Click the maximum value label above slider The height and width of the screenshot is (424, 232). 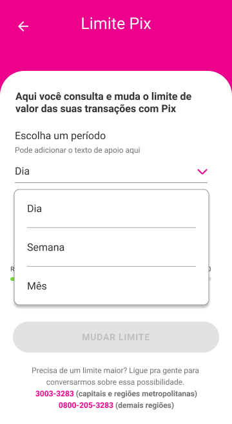click(x=210, y=269)
